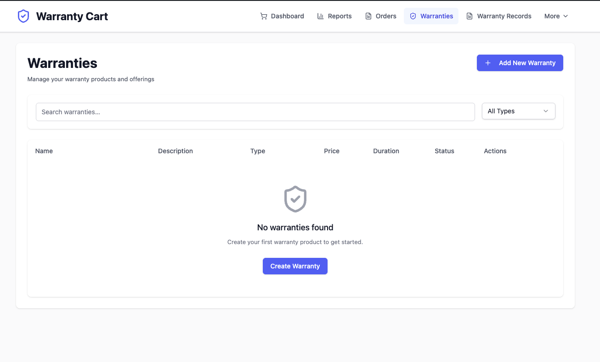The image size is (600, 362).
Task: Click the Description column header
Action: pyautogui.click(x=175, y=151)
